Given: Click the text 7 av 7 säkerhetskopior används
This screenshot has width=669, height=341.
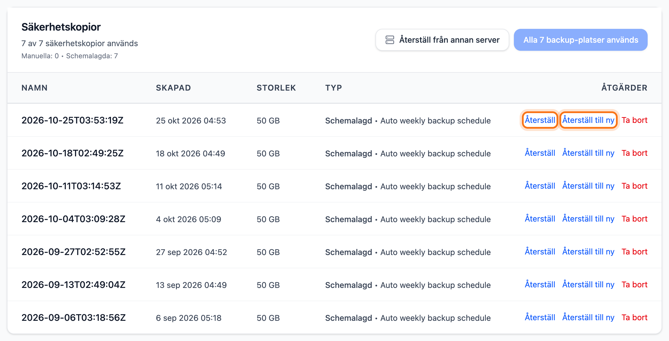Looking at the screenshot, I should tap(80, 43).
